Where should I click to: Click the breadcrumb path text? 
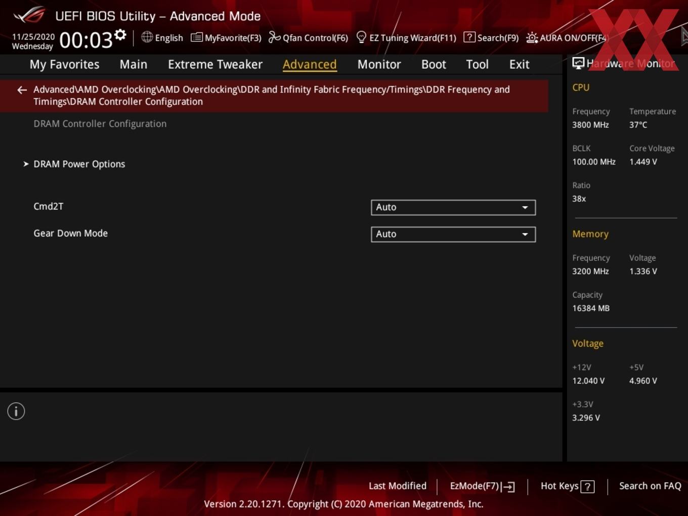(x=272, y=95)
